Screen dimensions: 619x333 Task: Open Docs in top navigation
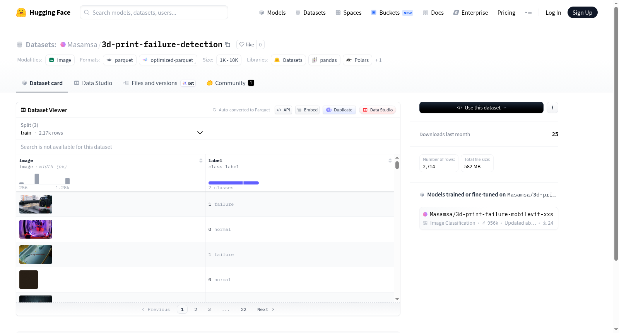[x=433, y=12]
